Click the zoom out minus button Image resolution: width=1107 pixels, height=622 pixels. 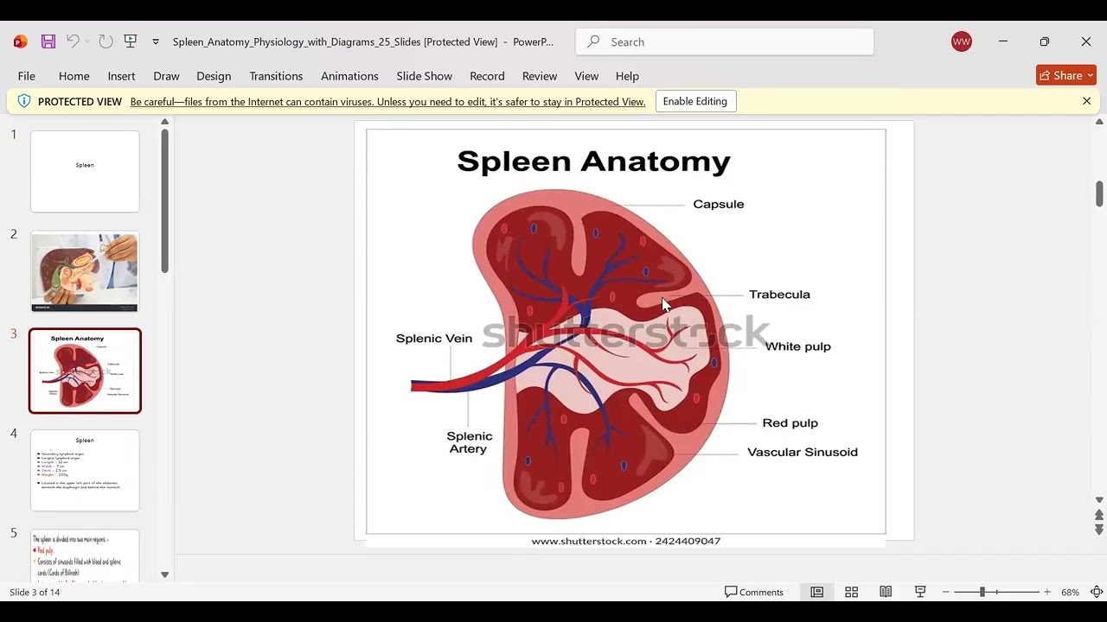click(946, 592)
